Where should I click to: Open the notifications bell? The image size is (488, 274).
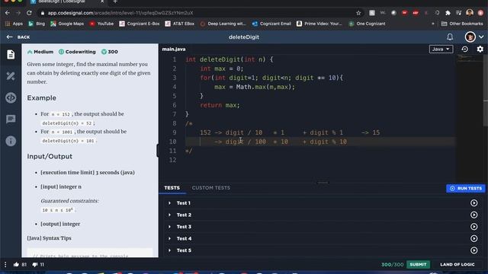coord(450,37)
